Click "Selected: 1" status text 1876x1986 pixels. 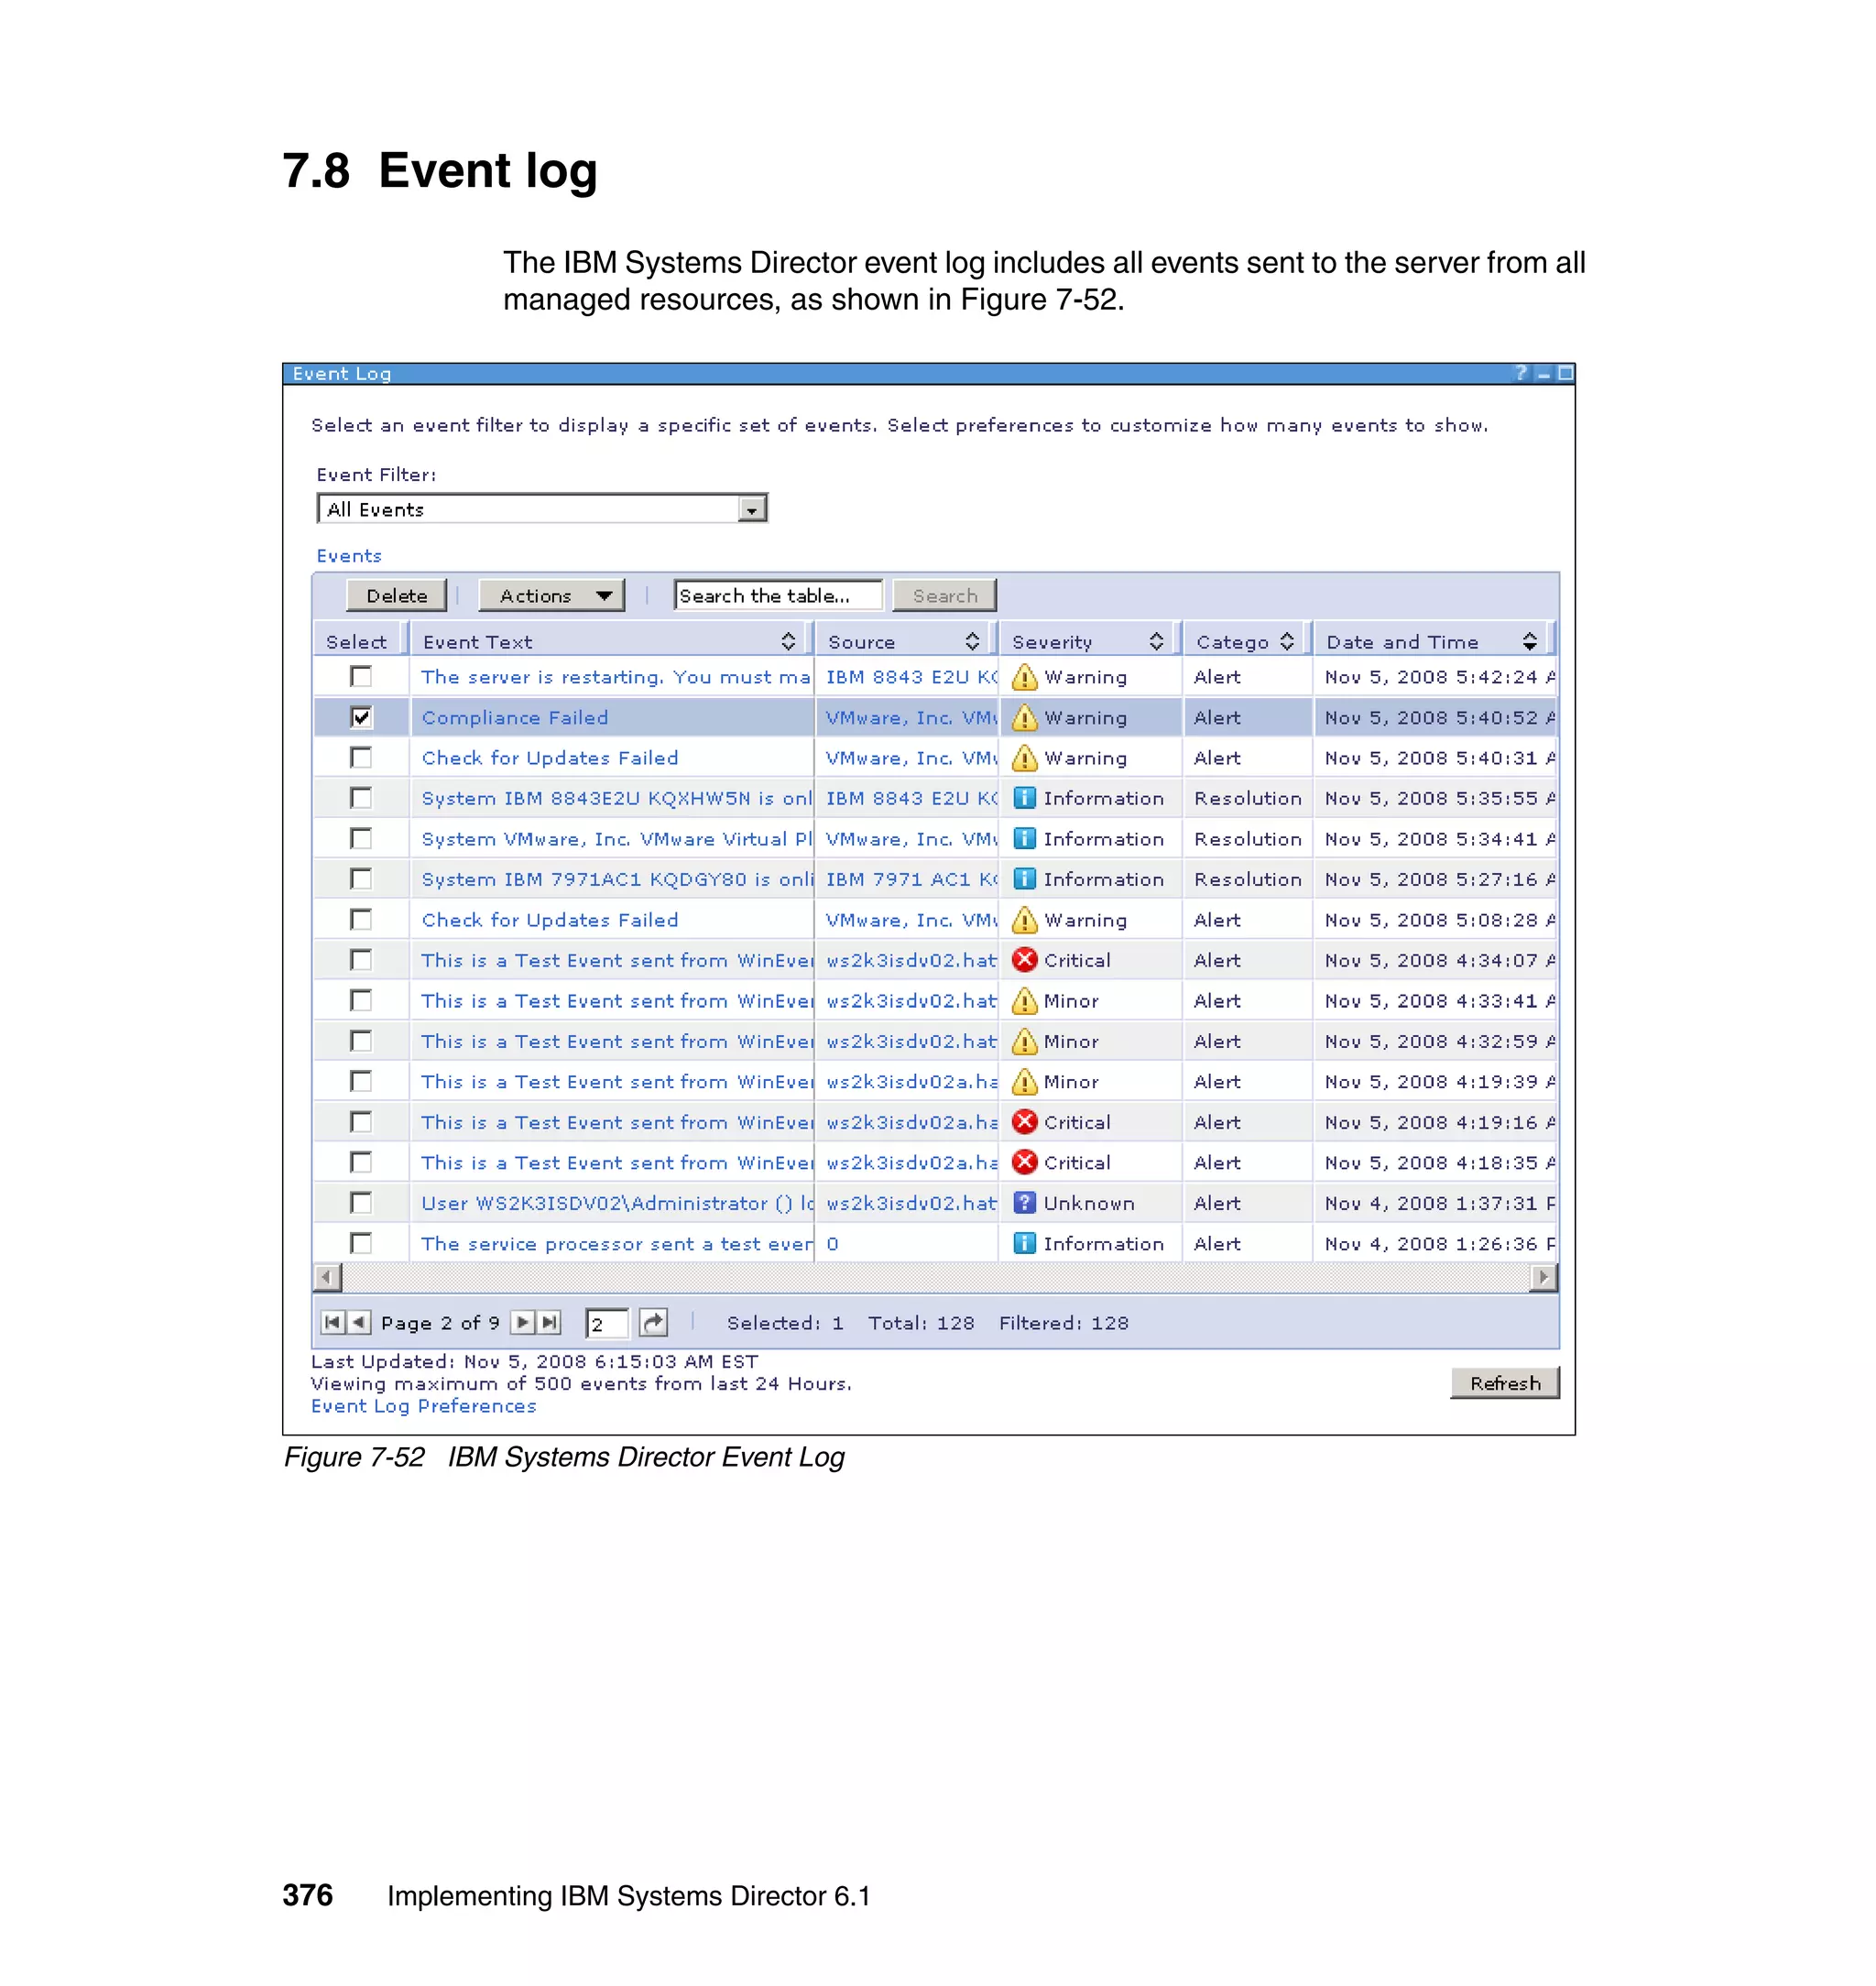tap(785, 1322)
